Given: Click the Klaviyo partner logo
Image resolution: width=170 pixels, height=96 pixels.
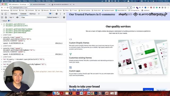Looking at the screenshot, I should (x=141, y=14).
